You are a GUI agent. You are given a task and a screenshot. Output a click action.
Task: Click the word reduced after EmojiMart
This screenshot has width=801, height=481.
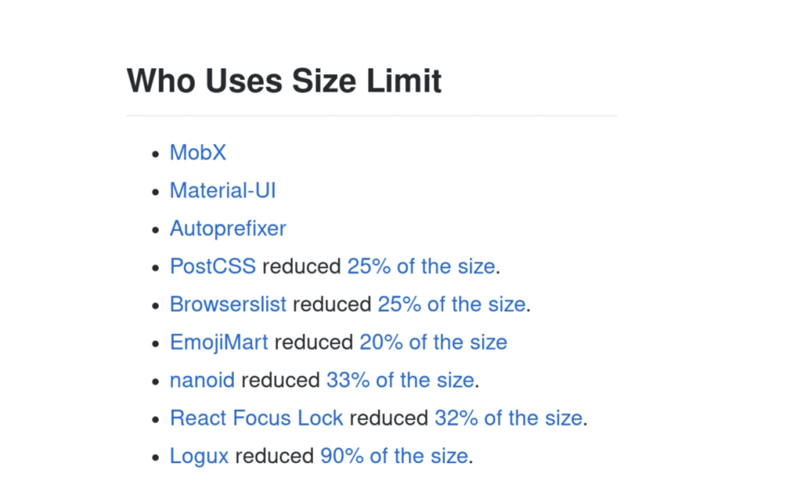[314, 342]
